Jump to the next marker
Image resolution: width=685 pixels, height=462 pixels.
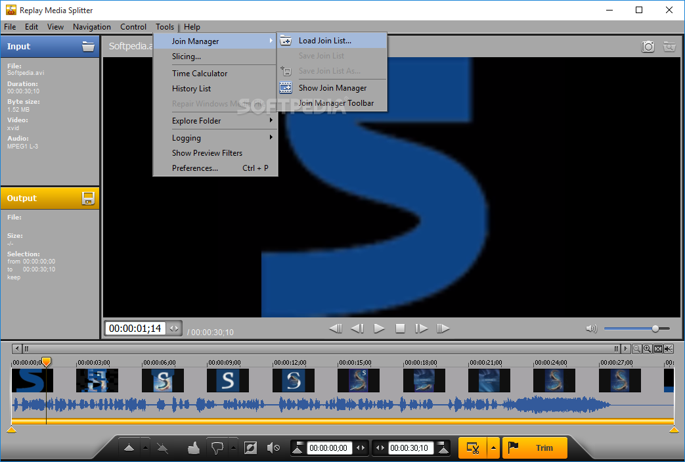[x=443, y=328]
